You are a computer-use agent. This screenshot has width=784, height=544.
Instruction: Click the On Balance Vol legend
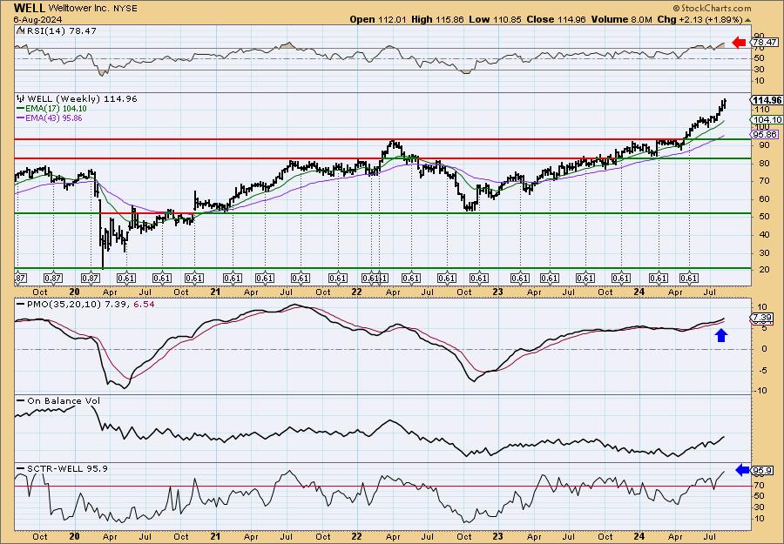[x=63, y=400]
